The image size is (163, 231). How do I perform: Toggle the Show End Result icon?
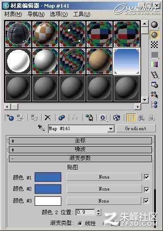[x=131, y=118]
